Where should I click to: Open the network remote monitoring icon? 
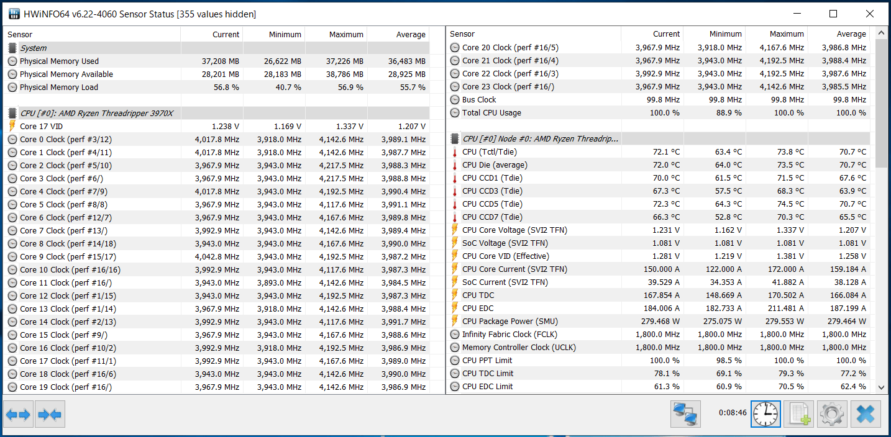point(685,414)
